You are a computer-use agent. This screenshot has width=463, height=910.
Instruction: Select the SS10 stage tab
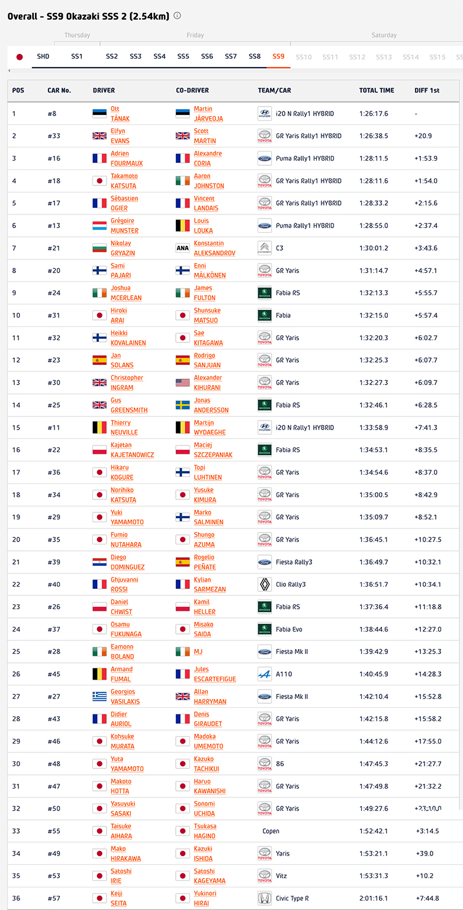pyautogui.click(x=303, y=57)
